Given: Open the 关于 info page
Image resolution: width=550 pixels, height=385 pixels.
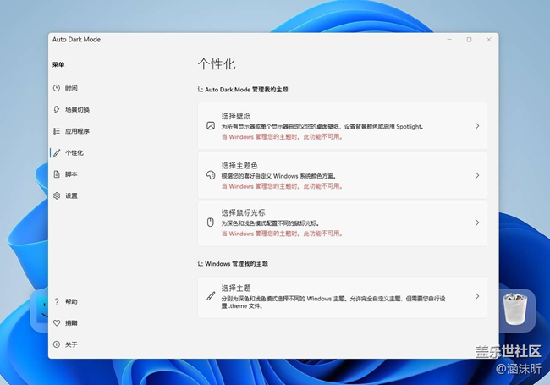Looking at the screenshot, I should pyautogui.click(x=71, y=344).
